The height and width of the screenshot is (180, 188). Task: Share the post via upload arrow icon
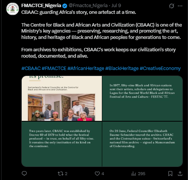pyautogui.click(x=180, y=174)
